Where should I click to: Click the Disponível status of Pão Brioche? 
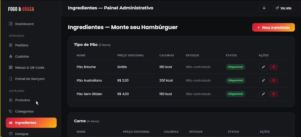coord(235,67)
